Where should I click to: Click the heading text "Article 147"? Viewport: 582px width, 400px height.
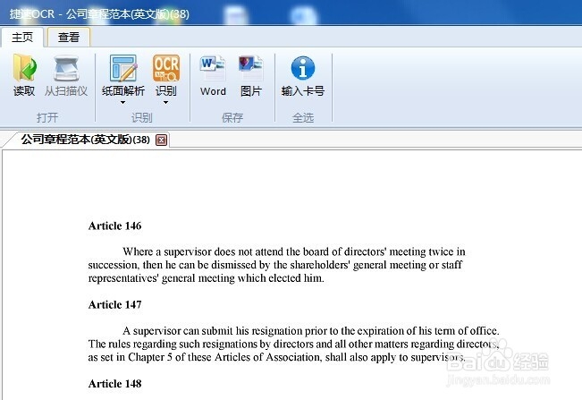(114, 304)
